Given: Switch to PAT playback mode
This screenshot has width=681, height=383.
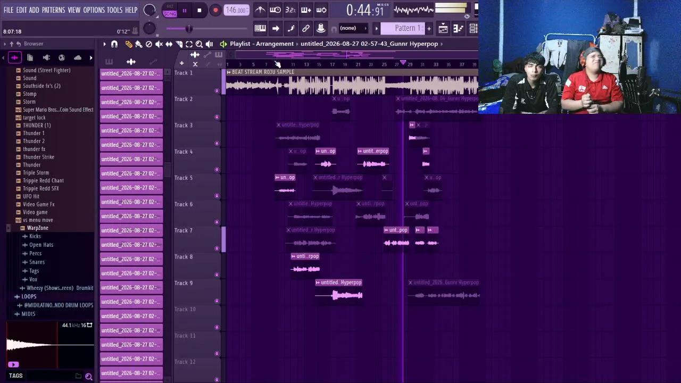Looking at the screenshot, I should [x=170, y=7].
